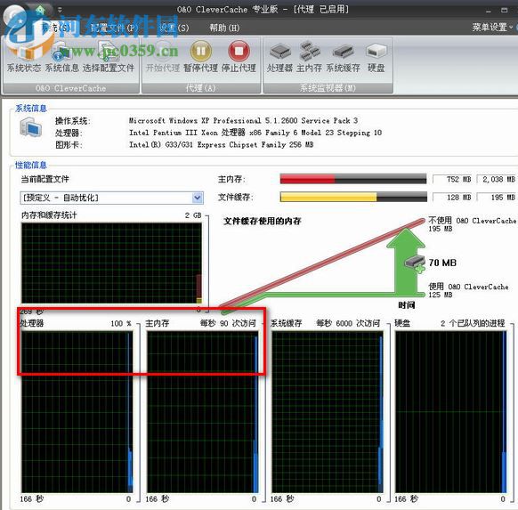This screenshot has width=518, height=510.
Task: Maximize the CleverCache window
Action: [x=504, y=11]
